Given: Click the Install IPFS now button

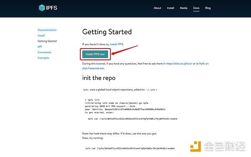Looking at the screenshot, I should 95,54.
